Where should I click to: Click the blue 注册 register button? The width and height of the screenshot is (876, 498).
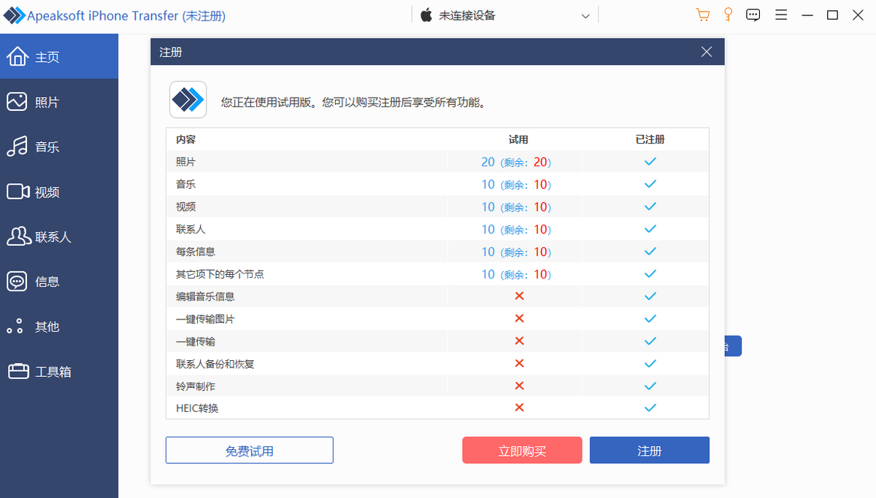[x=650, y=451]
